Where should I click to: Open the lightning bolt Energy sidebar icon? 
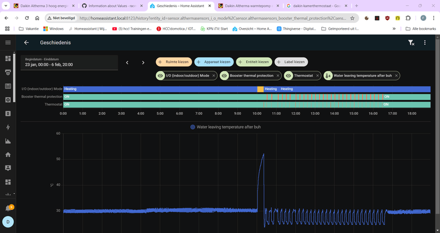click(x=8, y=127)
